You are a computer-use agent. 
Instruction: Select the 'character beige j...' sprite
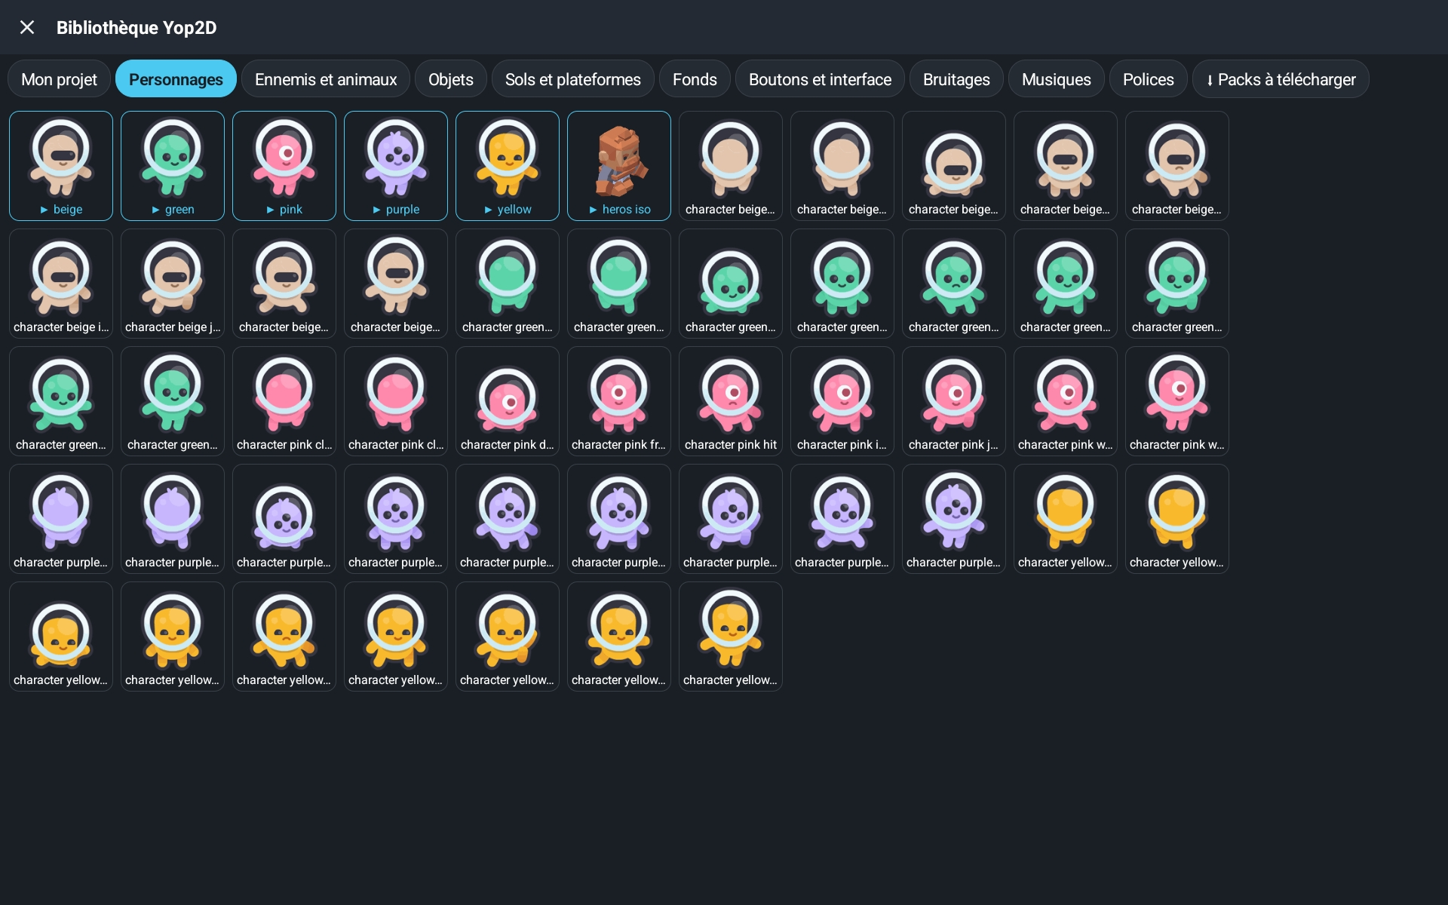point(173,284)
